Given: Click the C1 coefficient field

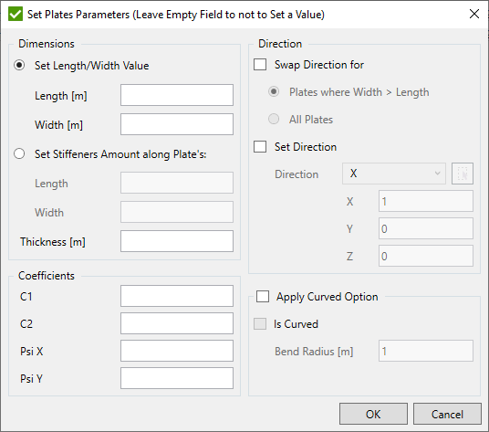Looking at the screenshot, I should tap(177, 296).
